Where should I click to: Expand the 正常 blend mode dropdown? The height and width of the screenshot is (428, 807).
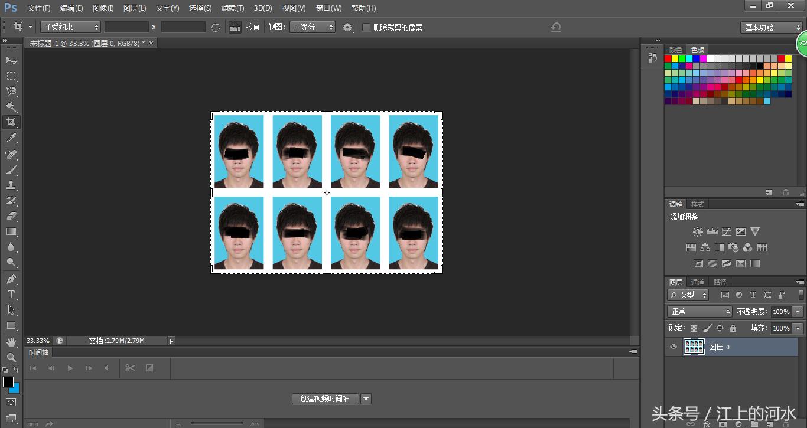pyautogui.click(x=699, y=312)
